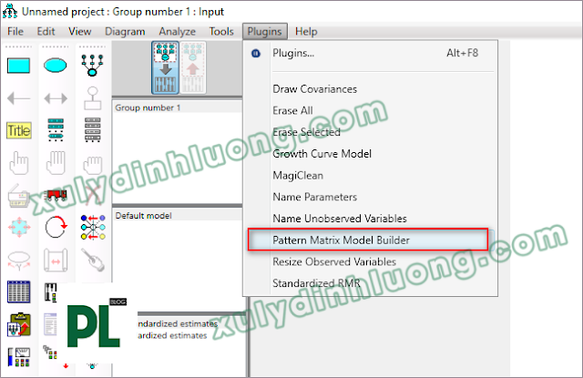
Task: Select the draw unobserved variable ellipse tool
Action: coord(55,66)
